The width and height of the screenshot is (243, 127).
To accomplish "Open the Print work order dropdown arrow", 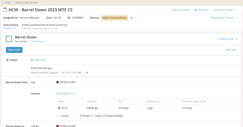I will tap(237, 10).
